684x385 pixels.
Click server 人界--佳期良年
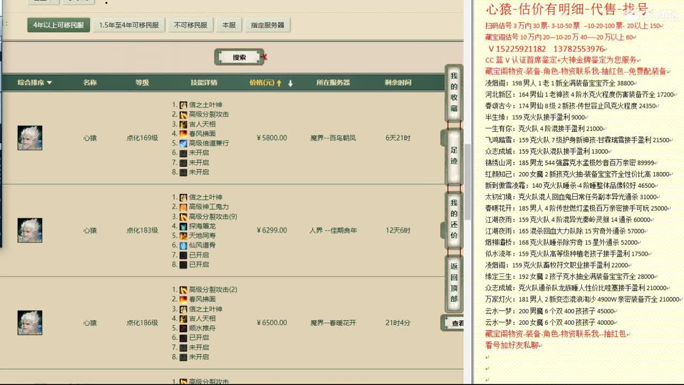point(333,230)
